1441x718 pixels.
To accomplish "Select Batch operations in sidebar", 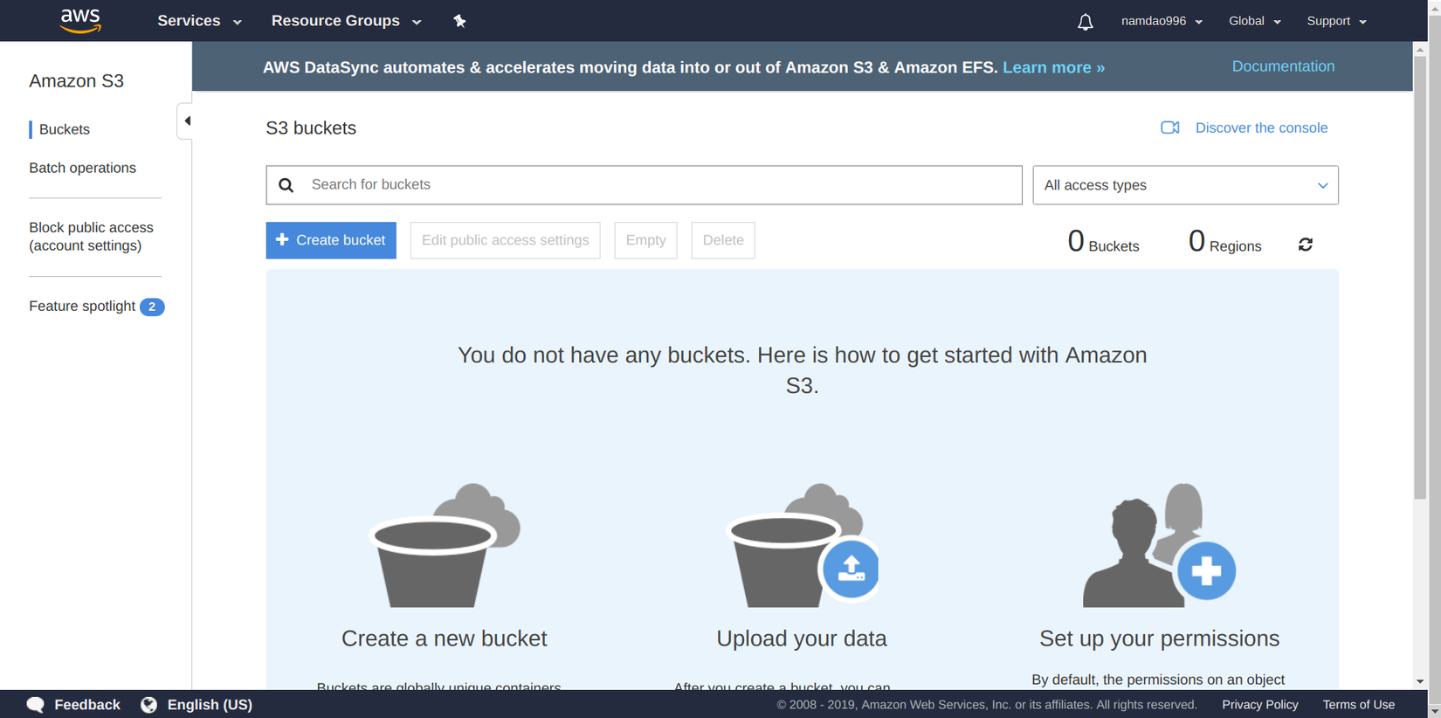I will click(x=82, y=168).
